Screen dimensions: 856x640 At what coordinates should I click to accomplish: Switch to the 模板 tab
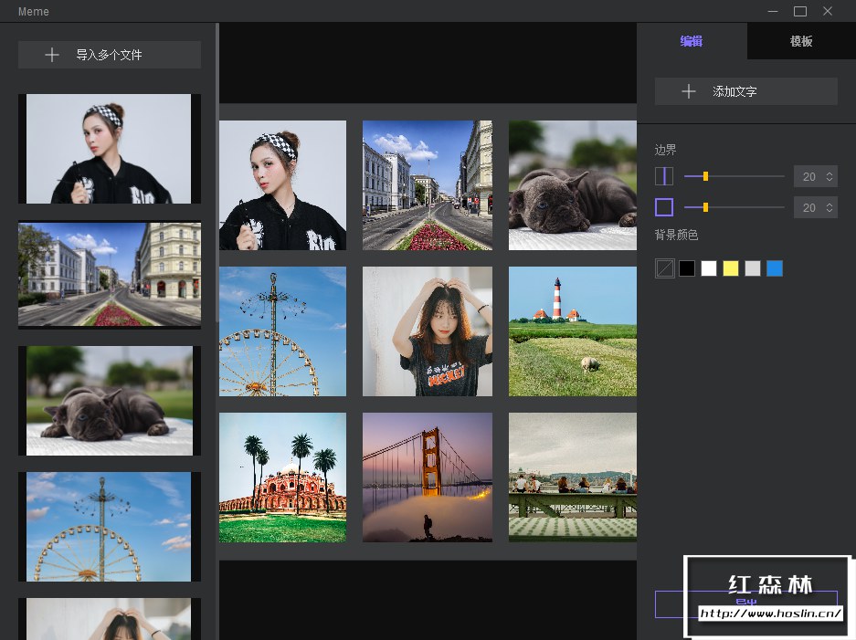[x=801, y=41]
